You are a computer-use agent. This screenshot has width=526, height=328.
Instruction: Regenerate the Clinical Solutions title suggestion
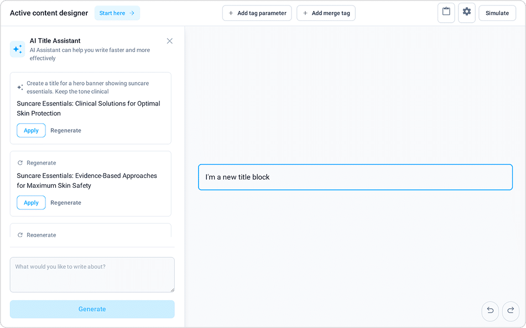click(66, 130)
